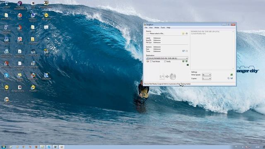Viewport: 265px width, 149px height.
Task: Select the Cheat Engine desktop shortcut
Action: pyautogui.click(x=33, y=53)
